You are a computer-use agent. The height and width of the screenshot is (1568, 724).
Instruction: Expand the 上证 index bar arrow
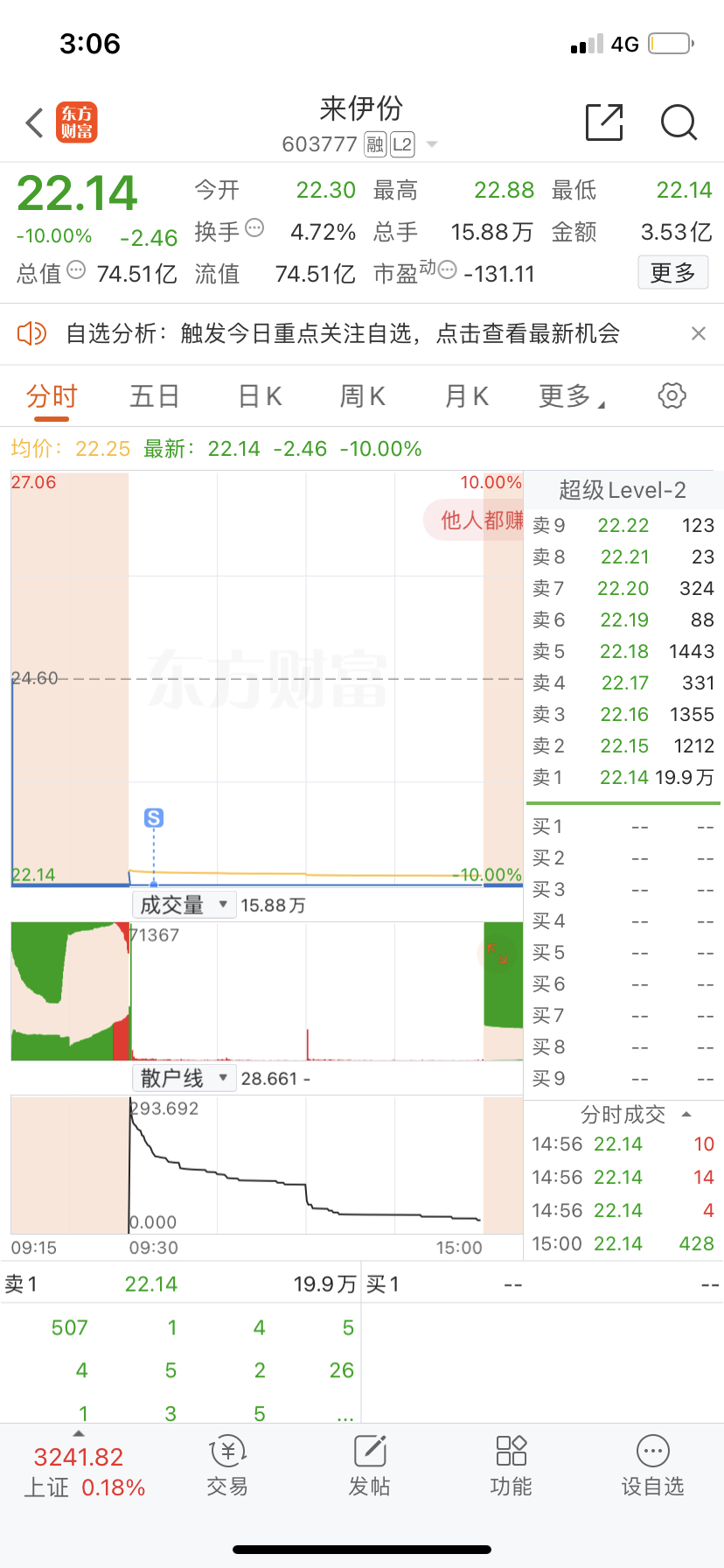click(79, 1433)
